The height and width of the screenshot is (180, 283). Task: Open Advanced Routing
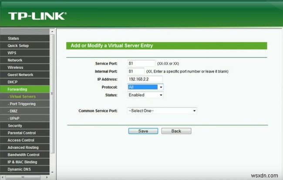(25, 147)
